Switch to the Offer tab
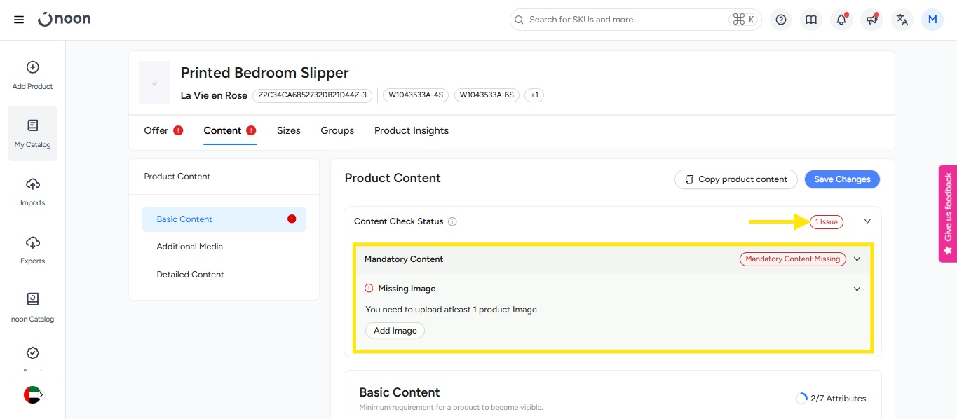The image size is (957, 419). (x=156, y=130)
